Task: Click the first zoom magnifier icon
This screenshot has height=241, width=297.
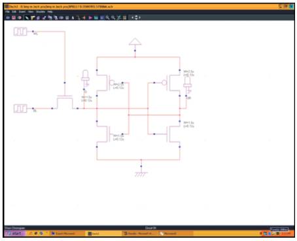Action: pos(107,18)
